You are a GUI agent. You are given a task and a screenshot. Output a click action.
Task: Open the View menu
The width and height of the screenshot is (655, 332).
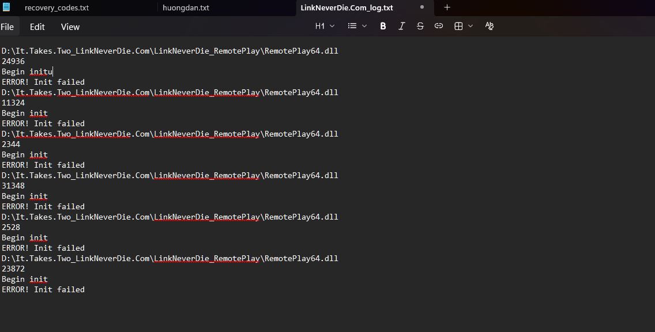pos(70,27)
